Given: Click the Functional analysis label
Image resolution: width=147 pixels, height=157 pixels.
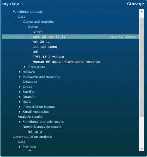Looking at the screenshot, I should click(x=28, y=12).
